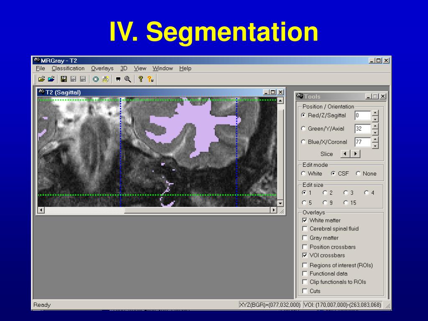This screenshot has width=428, height=321.
Task: Select Green/Y/Axial orientation radio button
Action: 303,128
